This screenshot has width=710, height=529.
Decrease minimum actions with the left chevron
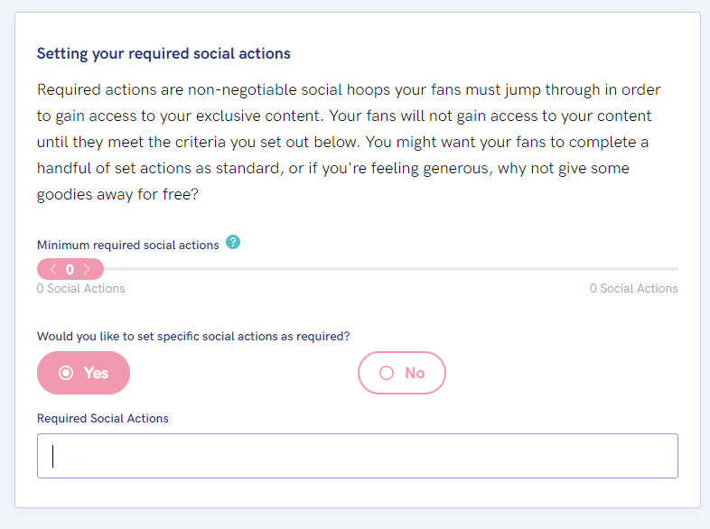[53, 269]
